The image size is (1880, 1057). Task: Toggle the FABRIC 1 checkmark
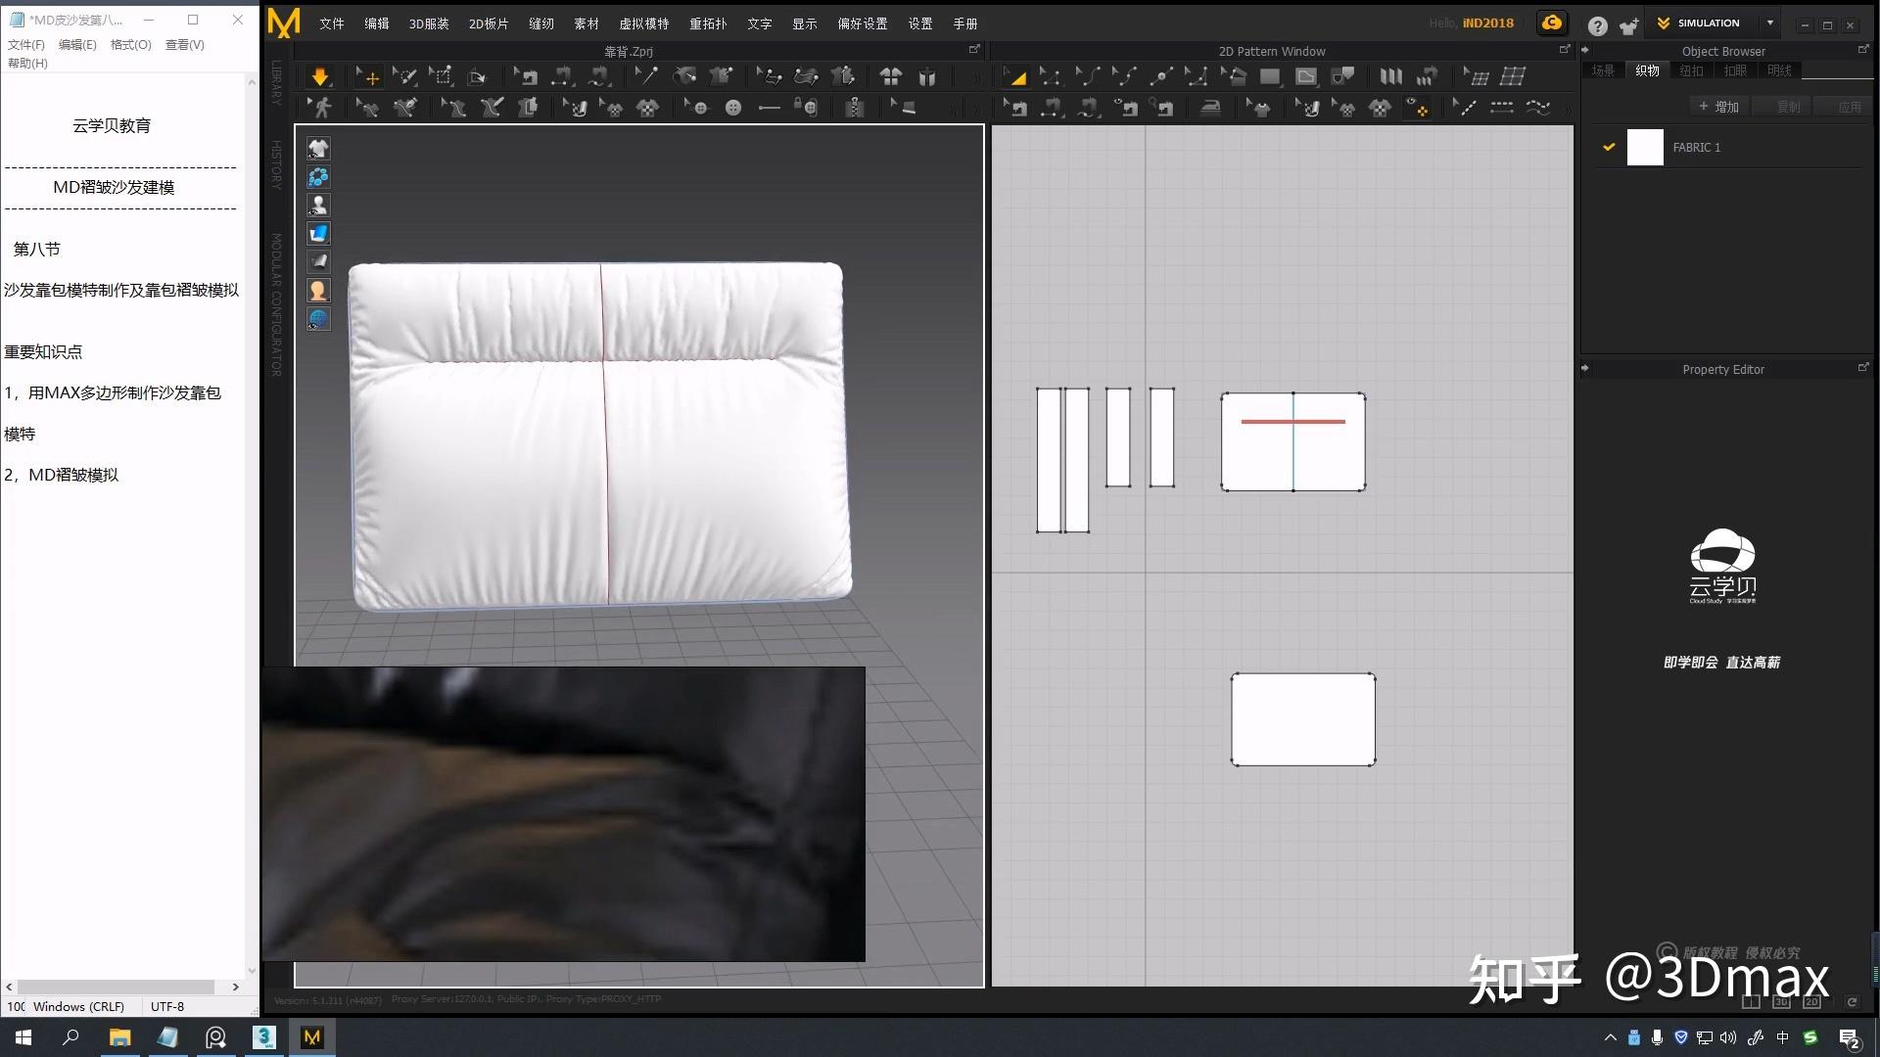(x=1608, y=147)
